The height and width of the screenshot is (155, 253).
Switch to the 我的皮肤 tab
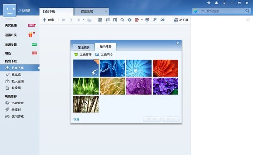105,47
